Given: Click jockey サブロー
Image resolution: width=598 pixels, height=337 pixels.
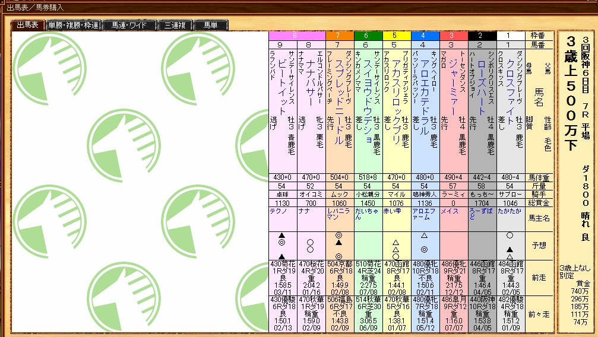Looking at the screenshot, I should tap(510, 195).
